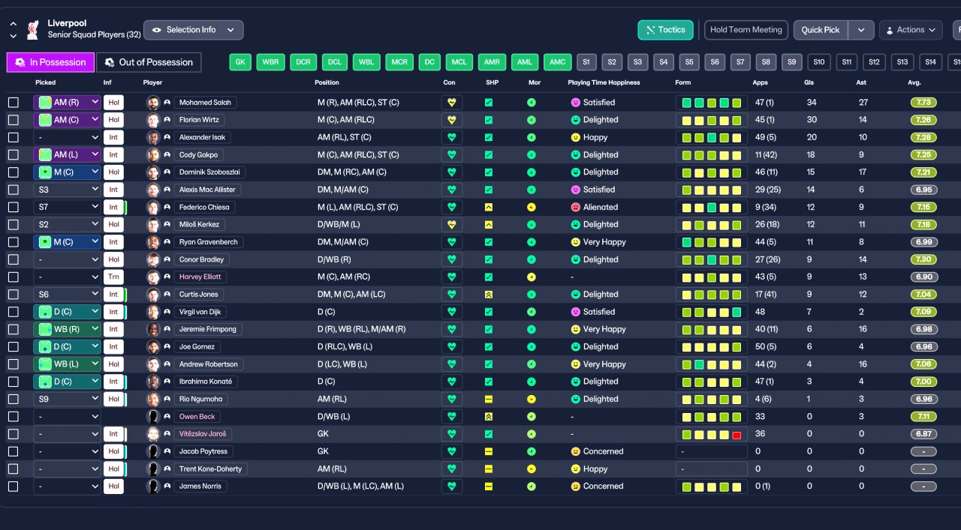Sort by the Playing Time Happiness column header
Screen dimensions: 961x530
click(x=605, y=82)
